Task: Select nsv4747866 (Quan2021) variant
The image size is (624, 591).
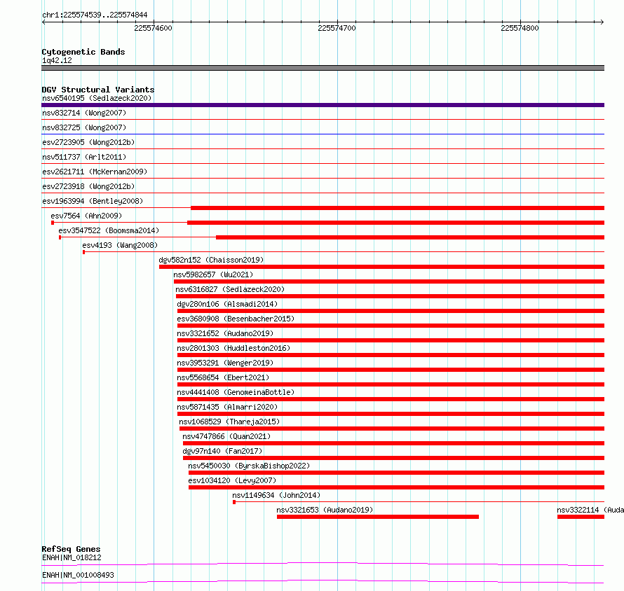Action: click(226, 436)
